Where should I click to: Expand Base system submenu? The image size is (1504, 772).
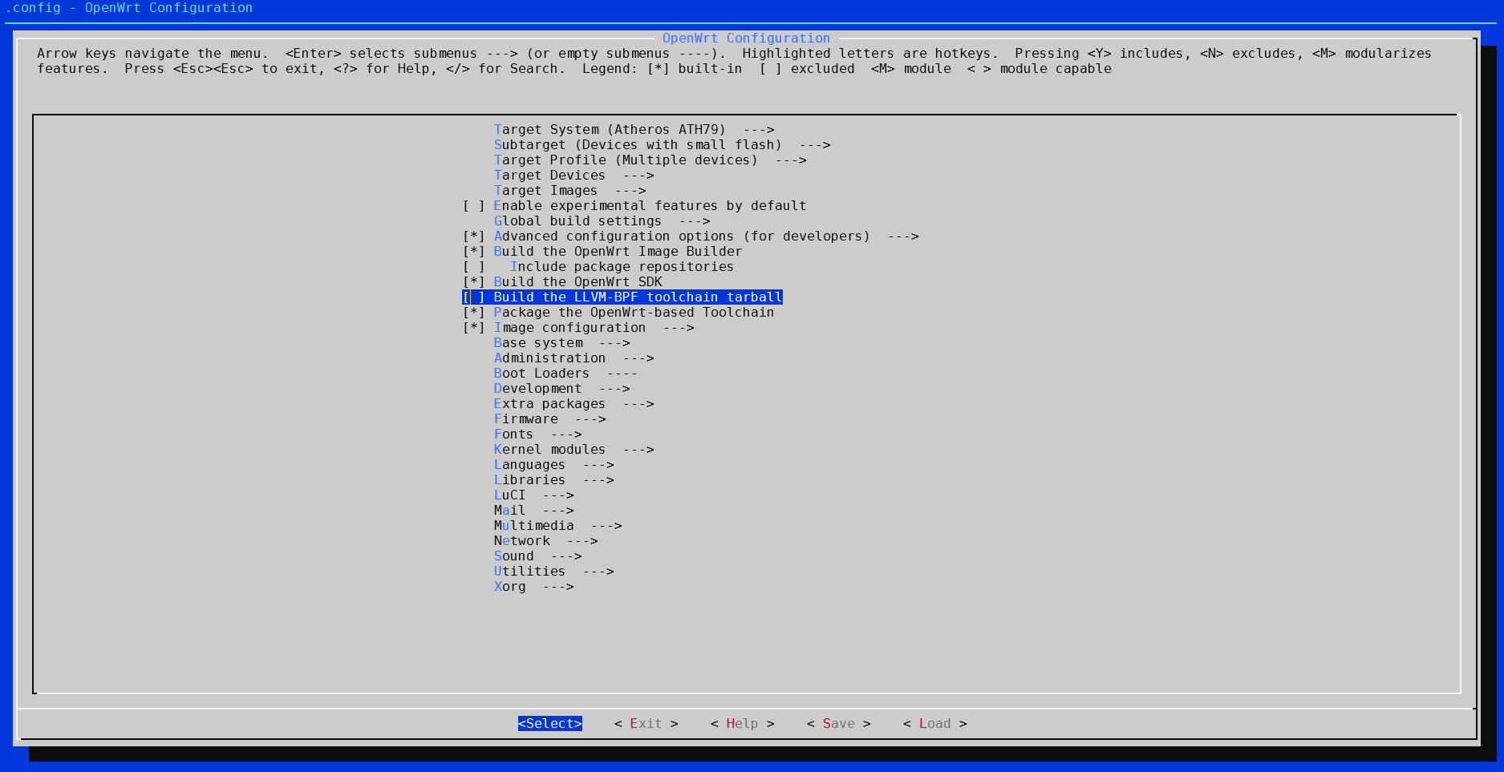point(561,343)
